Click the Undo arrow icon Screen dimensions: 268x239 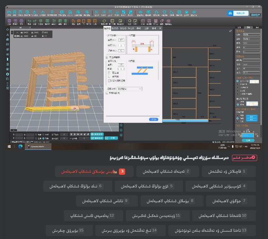(29, 21)
